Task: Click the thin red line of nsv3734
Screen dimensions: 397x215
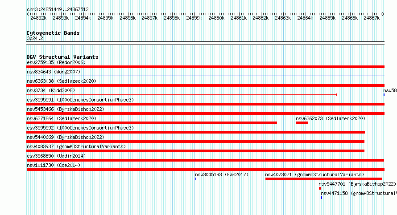Action: click(x=182, y=95)
